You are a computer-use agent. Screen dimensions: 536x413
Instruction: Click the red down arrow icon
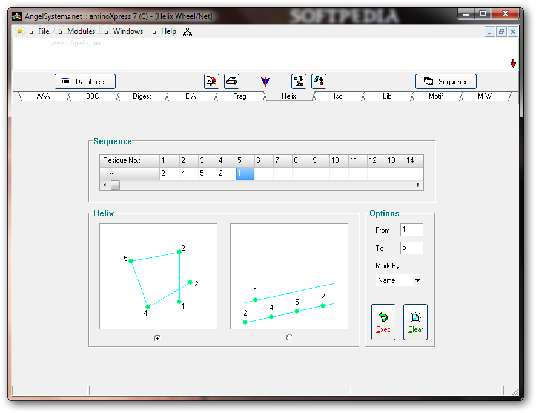pos(513,63)
